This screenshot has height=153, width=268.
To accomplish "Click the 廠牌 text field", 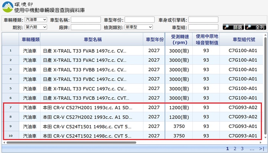I will pyautogui.click(x=86, y=27).
